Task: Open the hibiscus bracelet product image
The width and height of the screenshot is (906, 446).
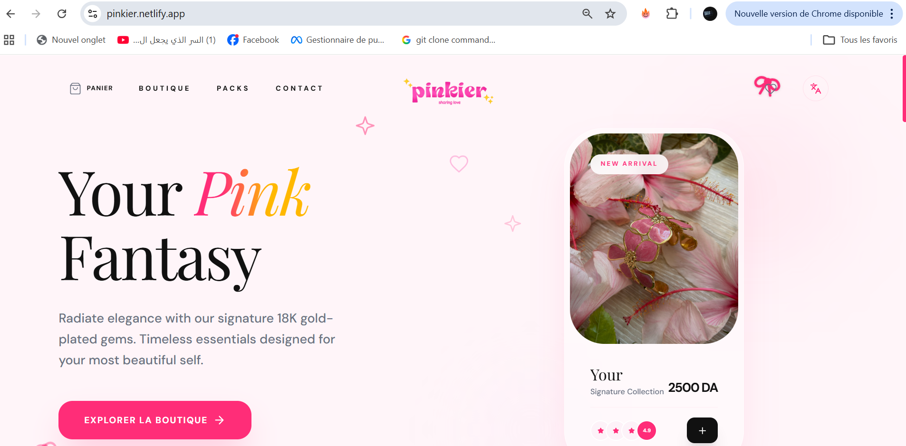Action: tap(654, 238)
